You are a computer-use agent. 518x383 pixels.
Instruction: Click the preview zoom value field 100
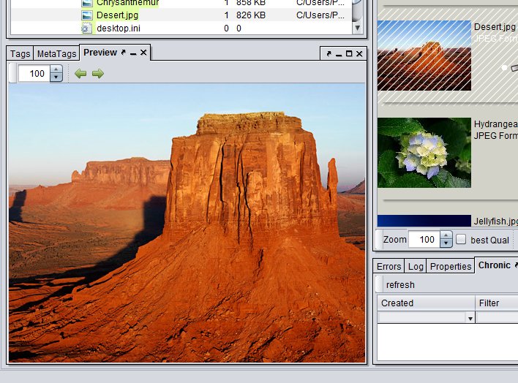pos(34,73)
